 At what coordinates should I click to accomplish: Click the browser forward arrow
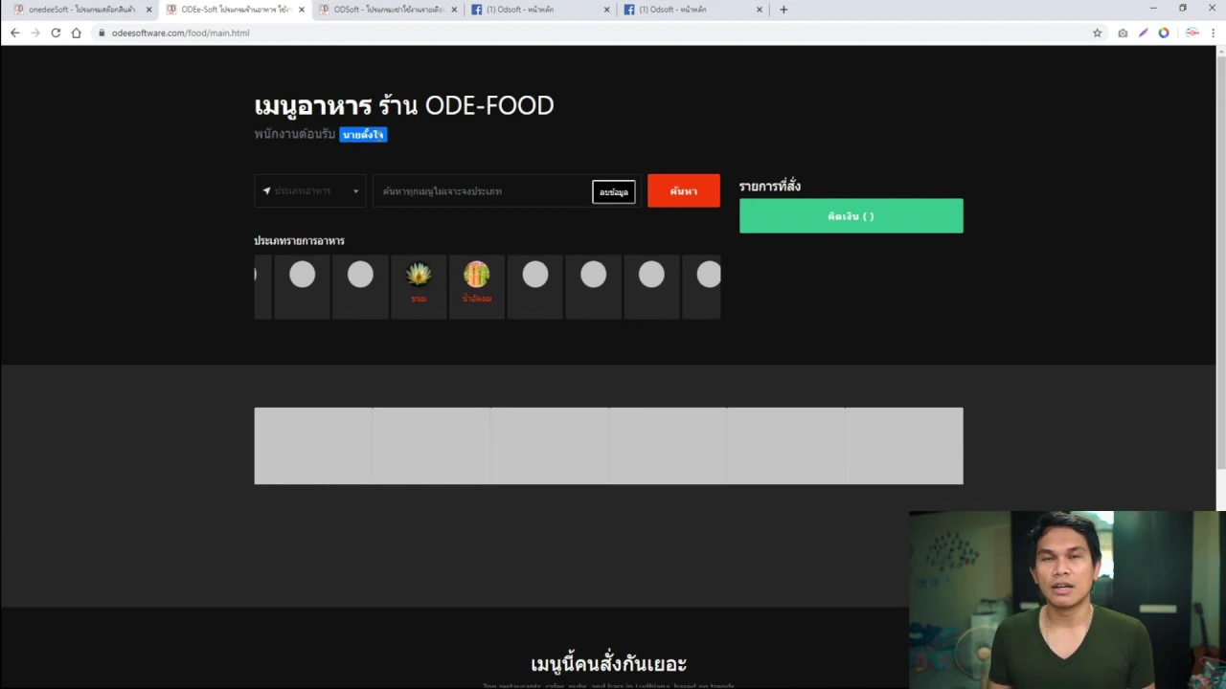coord(35,33)
